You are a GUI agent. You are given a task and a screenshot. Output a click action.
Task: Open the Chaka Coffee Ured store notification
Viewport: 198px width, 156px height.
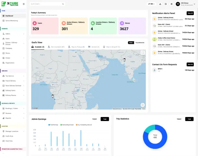(x=173, y=39)
